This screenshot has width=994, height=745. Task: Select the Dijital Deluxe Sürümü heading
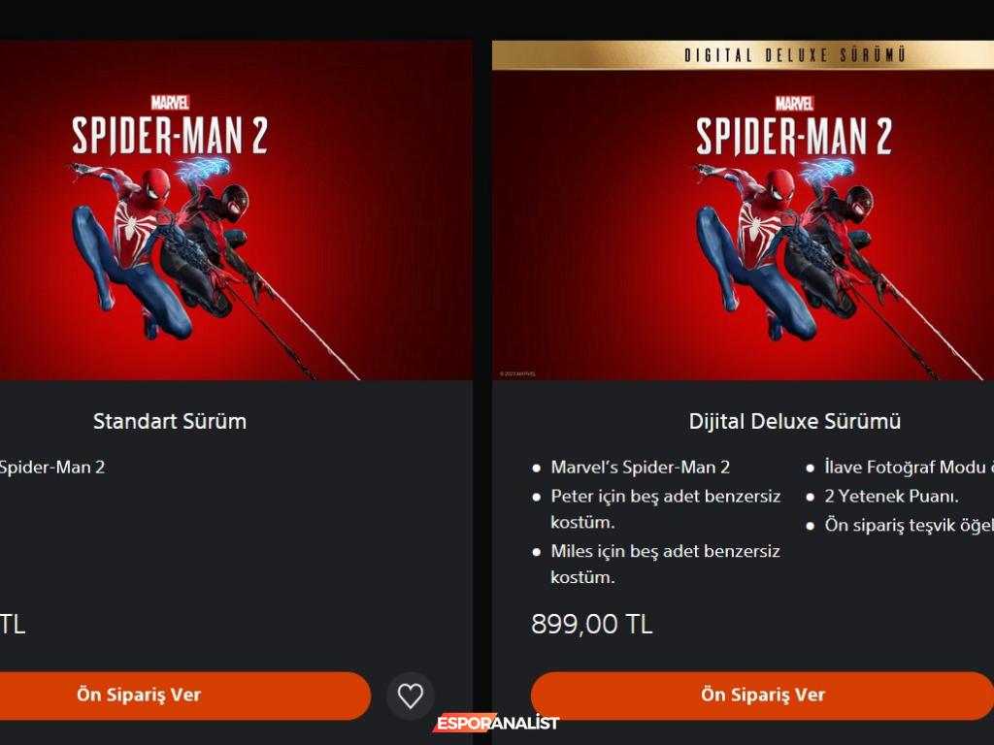coord(795,421)
